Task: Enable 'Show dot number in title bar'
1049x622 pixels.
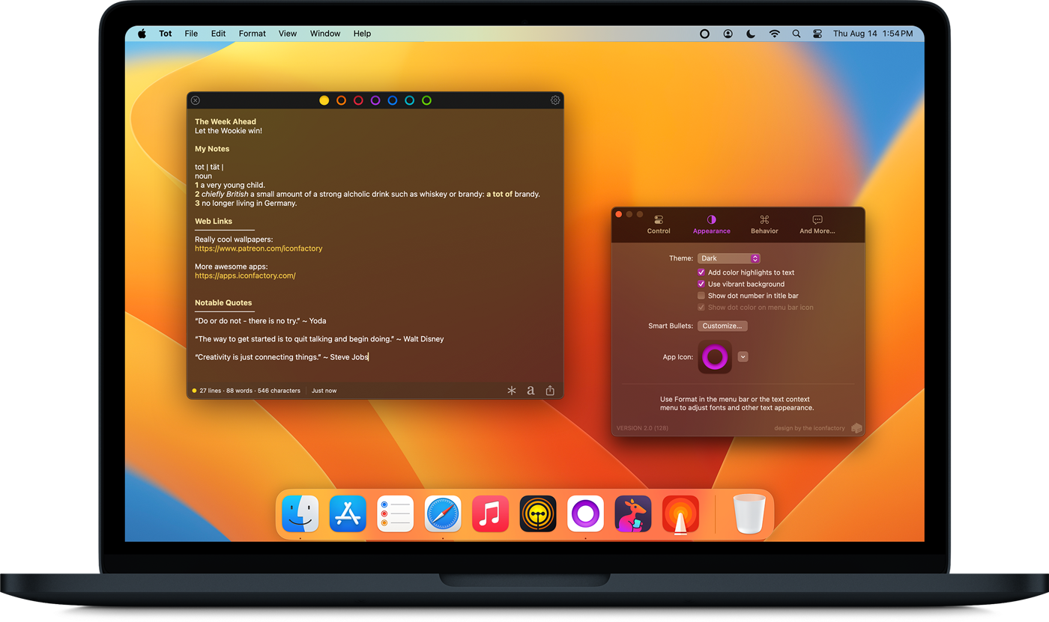Action: click(701, 296)
